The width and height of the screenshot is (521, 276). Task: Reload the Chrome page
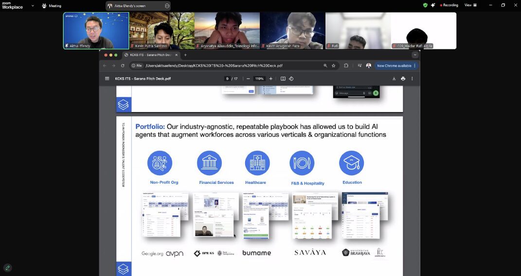123,65
